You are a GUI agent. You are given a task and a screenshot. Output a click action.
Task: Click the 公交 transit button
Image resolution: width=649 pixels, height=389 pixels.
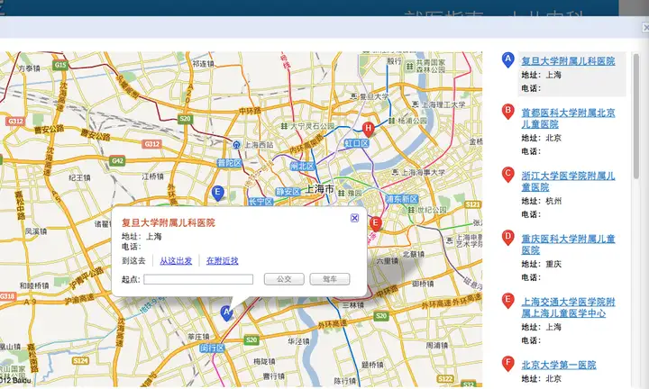click(x=284, y=279)
